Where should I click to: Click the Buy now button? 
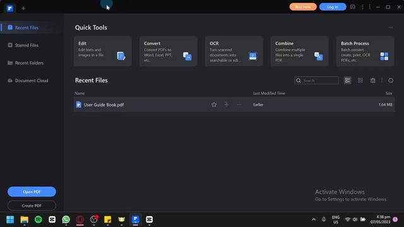click(x=303, y=7)
